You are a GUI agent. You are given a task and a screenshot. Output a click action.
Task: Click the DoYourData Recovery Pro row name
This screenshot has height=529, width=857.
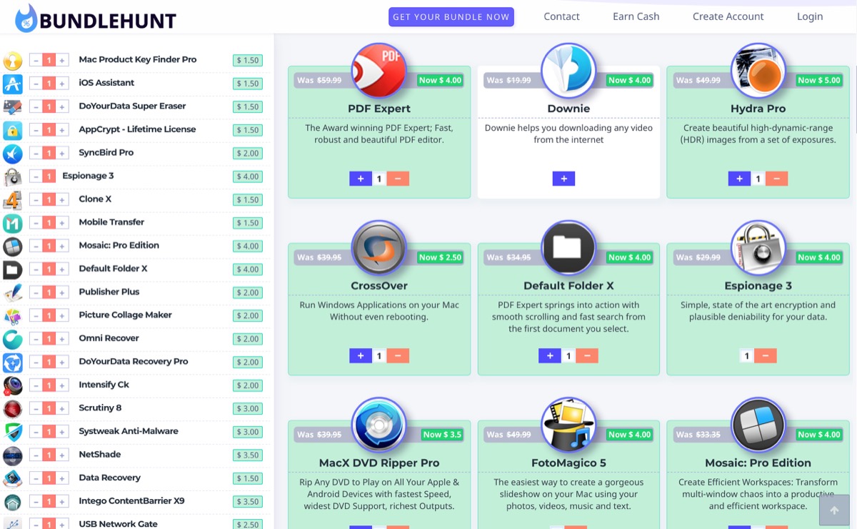134,362
